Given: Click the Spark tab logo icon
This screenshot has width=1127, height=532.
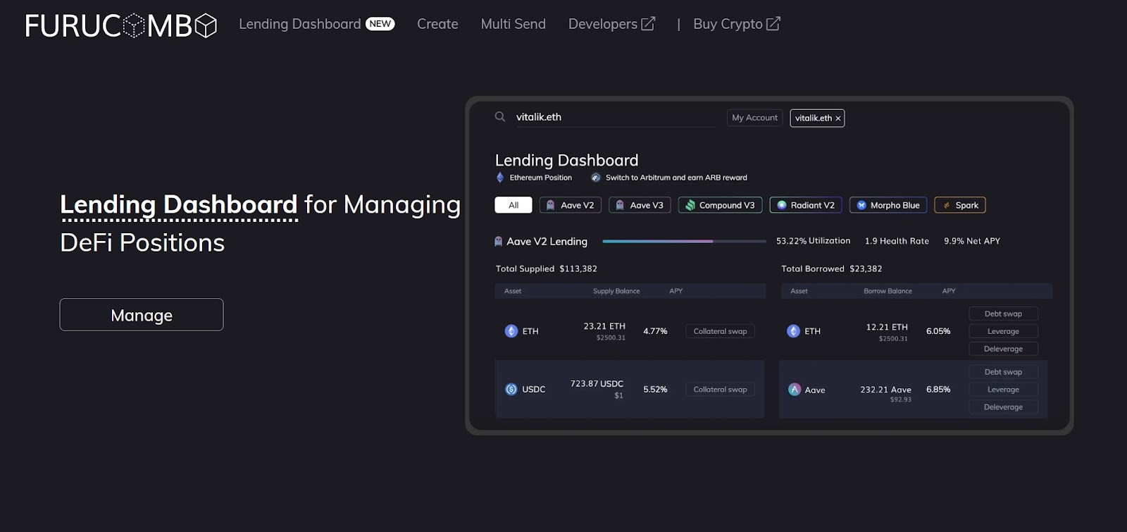Looking at the screenshot, I should [947, 205].
